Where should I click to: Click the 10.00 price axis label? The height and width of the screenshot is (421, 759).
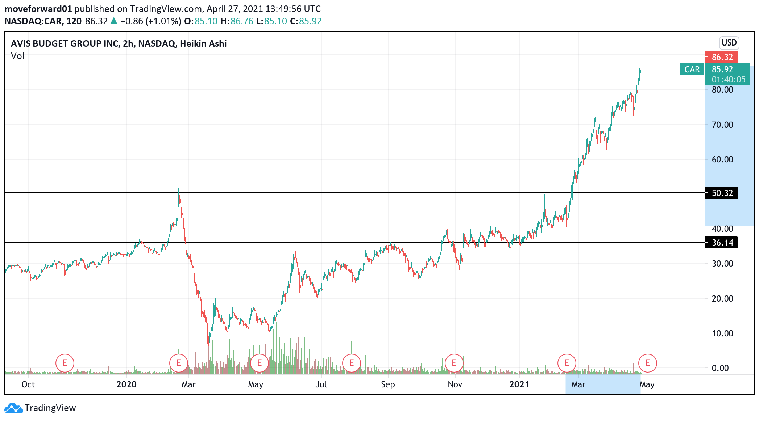(x=722, y=333)
